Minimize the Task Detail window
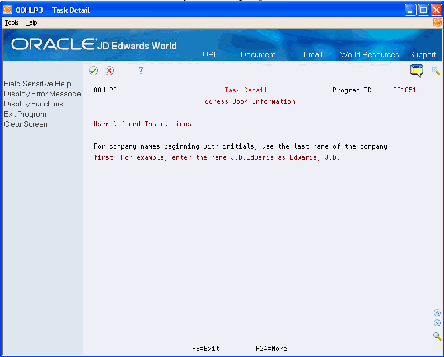Screen dimensions: 444x357 410,10
